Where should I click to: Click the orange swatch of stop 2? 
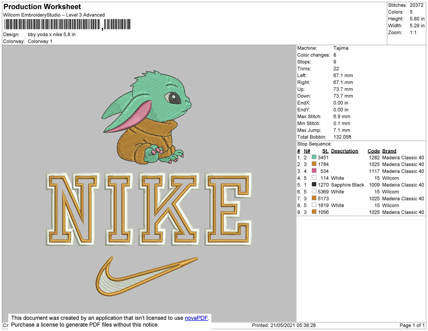(314, 164)
